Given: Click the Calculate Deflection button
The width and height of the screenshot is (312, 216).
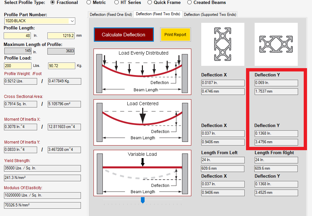Looking at the screenshot, I should [x=123, y=35].
